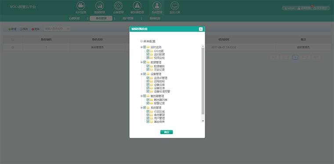
Task: Uncheck the 数据模板 checkbox
Action: (x=148, y=66)
